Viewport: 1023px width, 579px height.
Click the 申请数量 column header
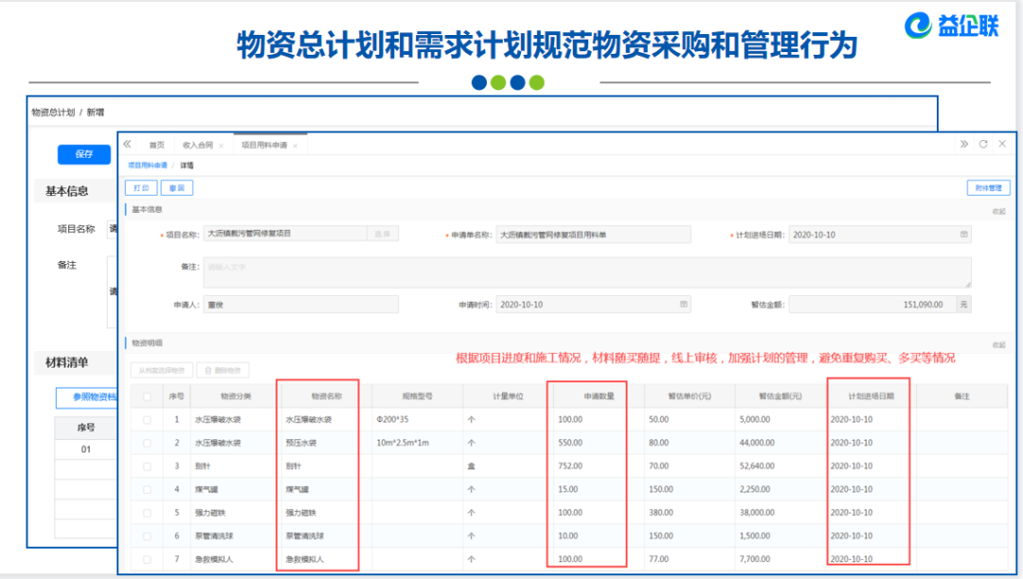pos(599,396)
